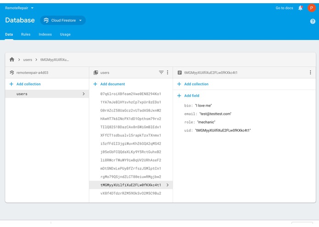Screen dimensions: 319x227
Task: Click the plus icon for Add document
Action: point(95,84)
